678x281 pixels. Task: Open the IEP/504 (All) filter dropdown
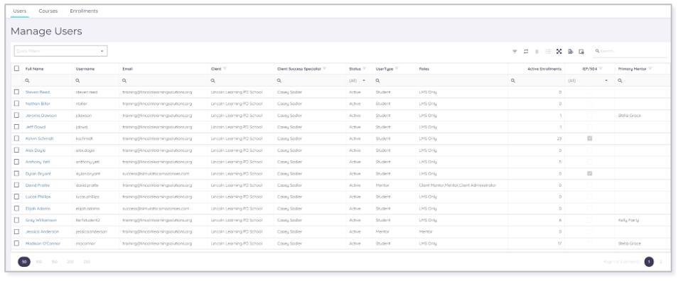(588, 81)
